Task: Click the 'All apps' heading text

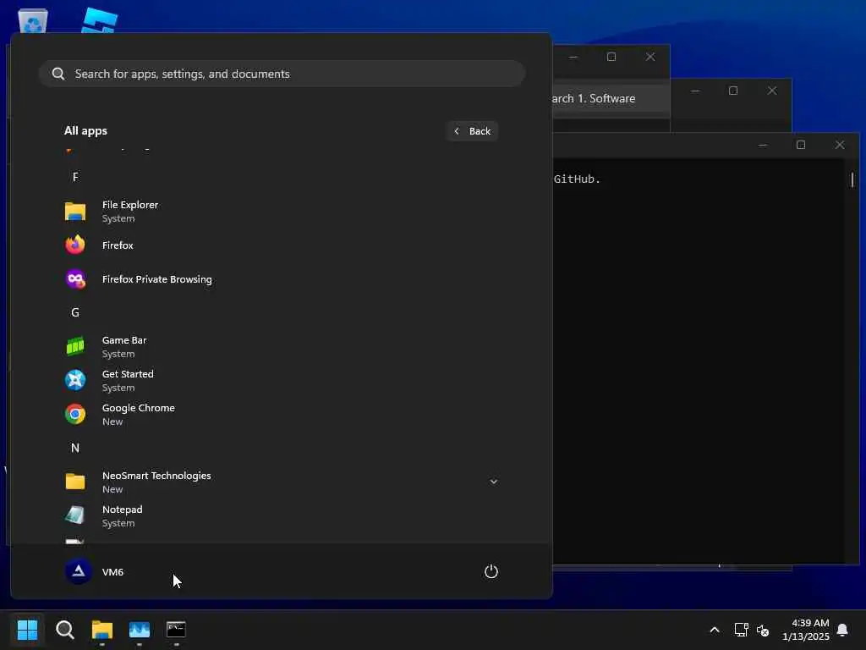Action: point(85,131)
